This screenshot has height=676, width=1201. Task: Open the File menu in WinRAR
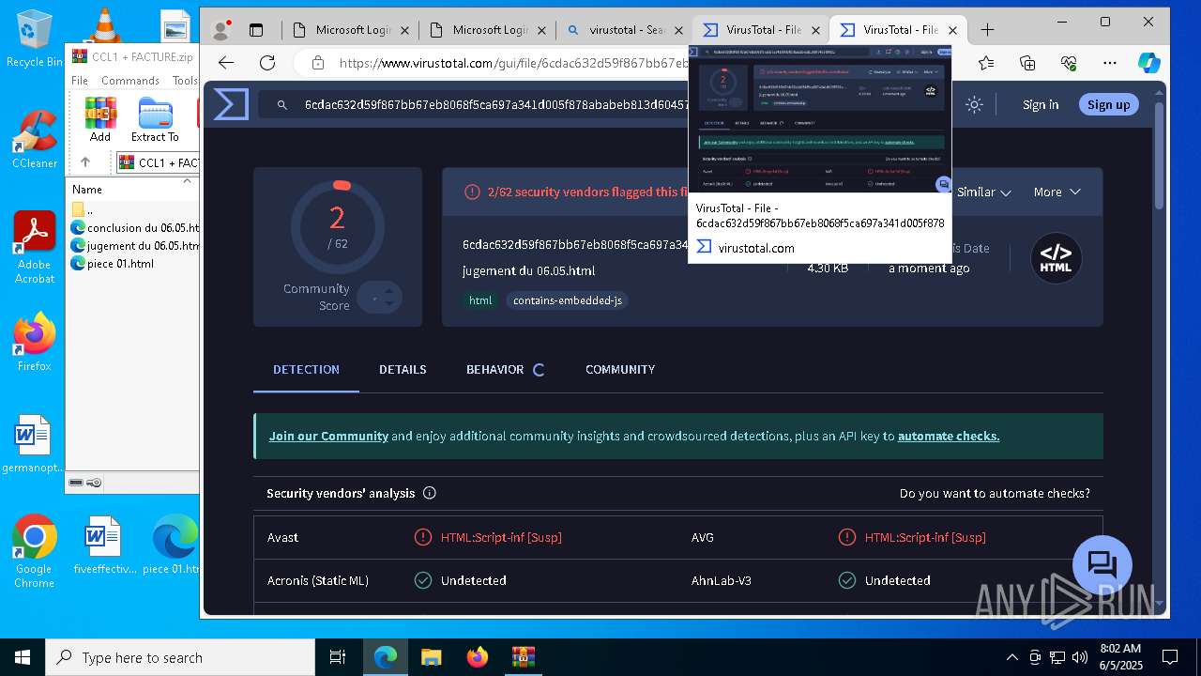pyautogui.click(x=80, y=81)
